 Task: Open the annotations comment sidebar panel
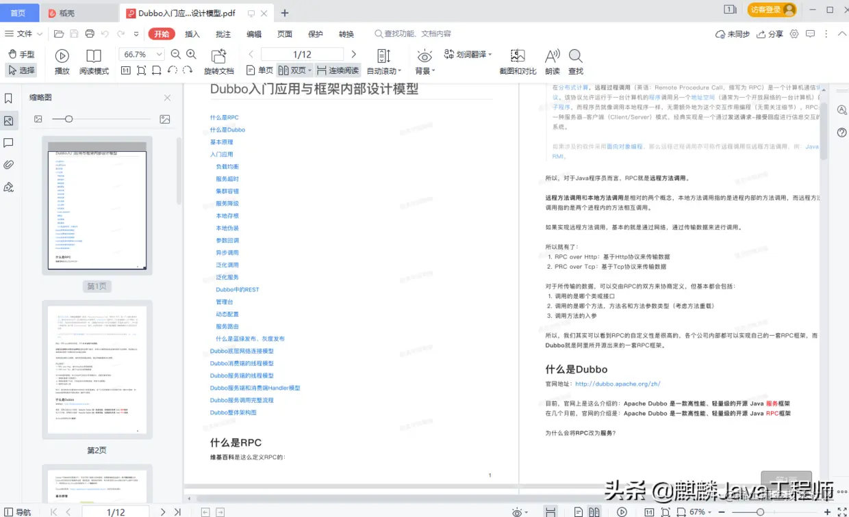8,143
